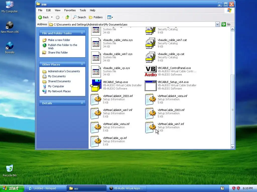Click Share this folder link
Viewport: 257px width, 192px height.
click(x=58, y=52)
